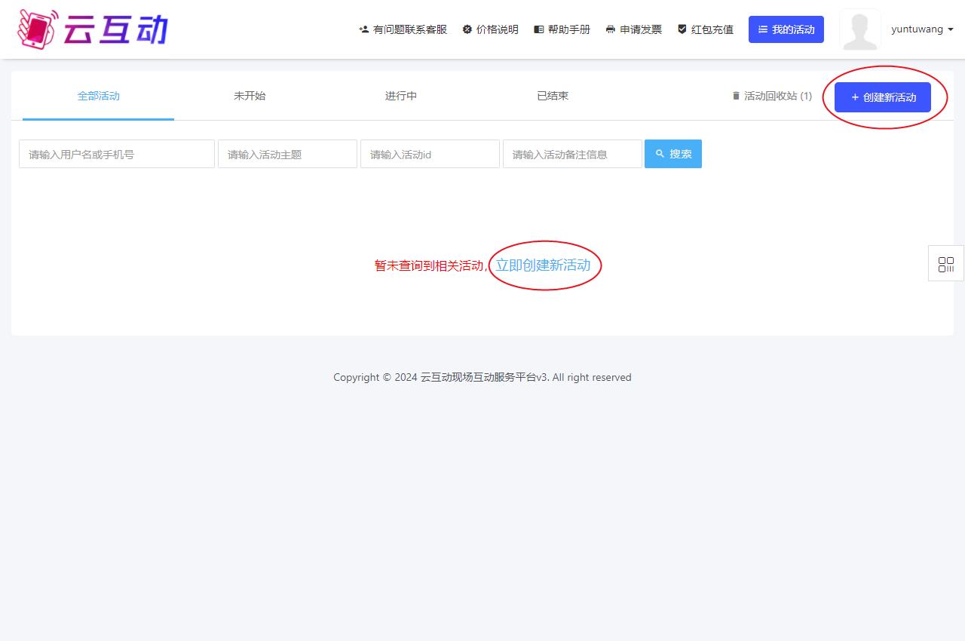Click the 立即创建新活动 link
The width and height of the screenshot is (965, 641).
tap(543, 265)
